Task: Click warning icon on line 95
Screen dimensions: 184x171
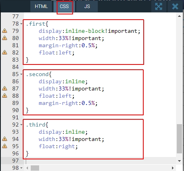Action: click(5, 146)
